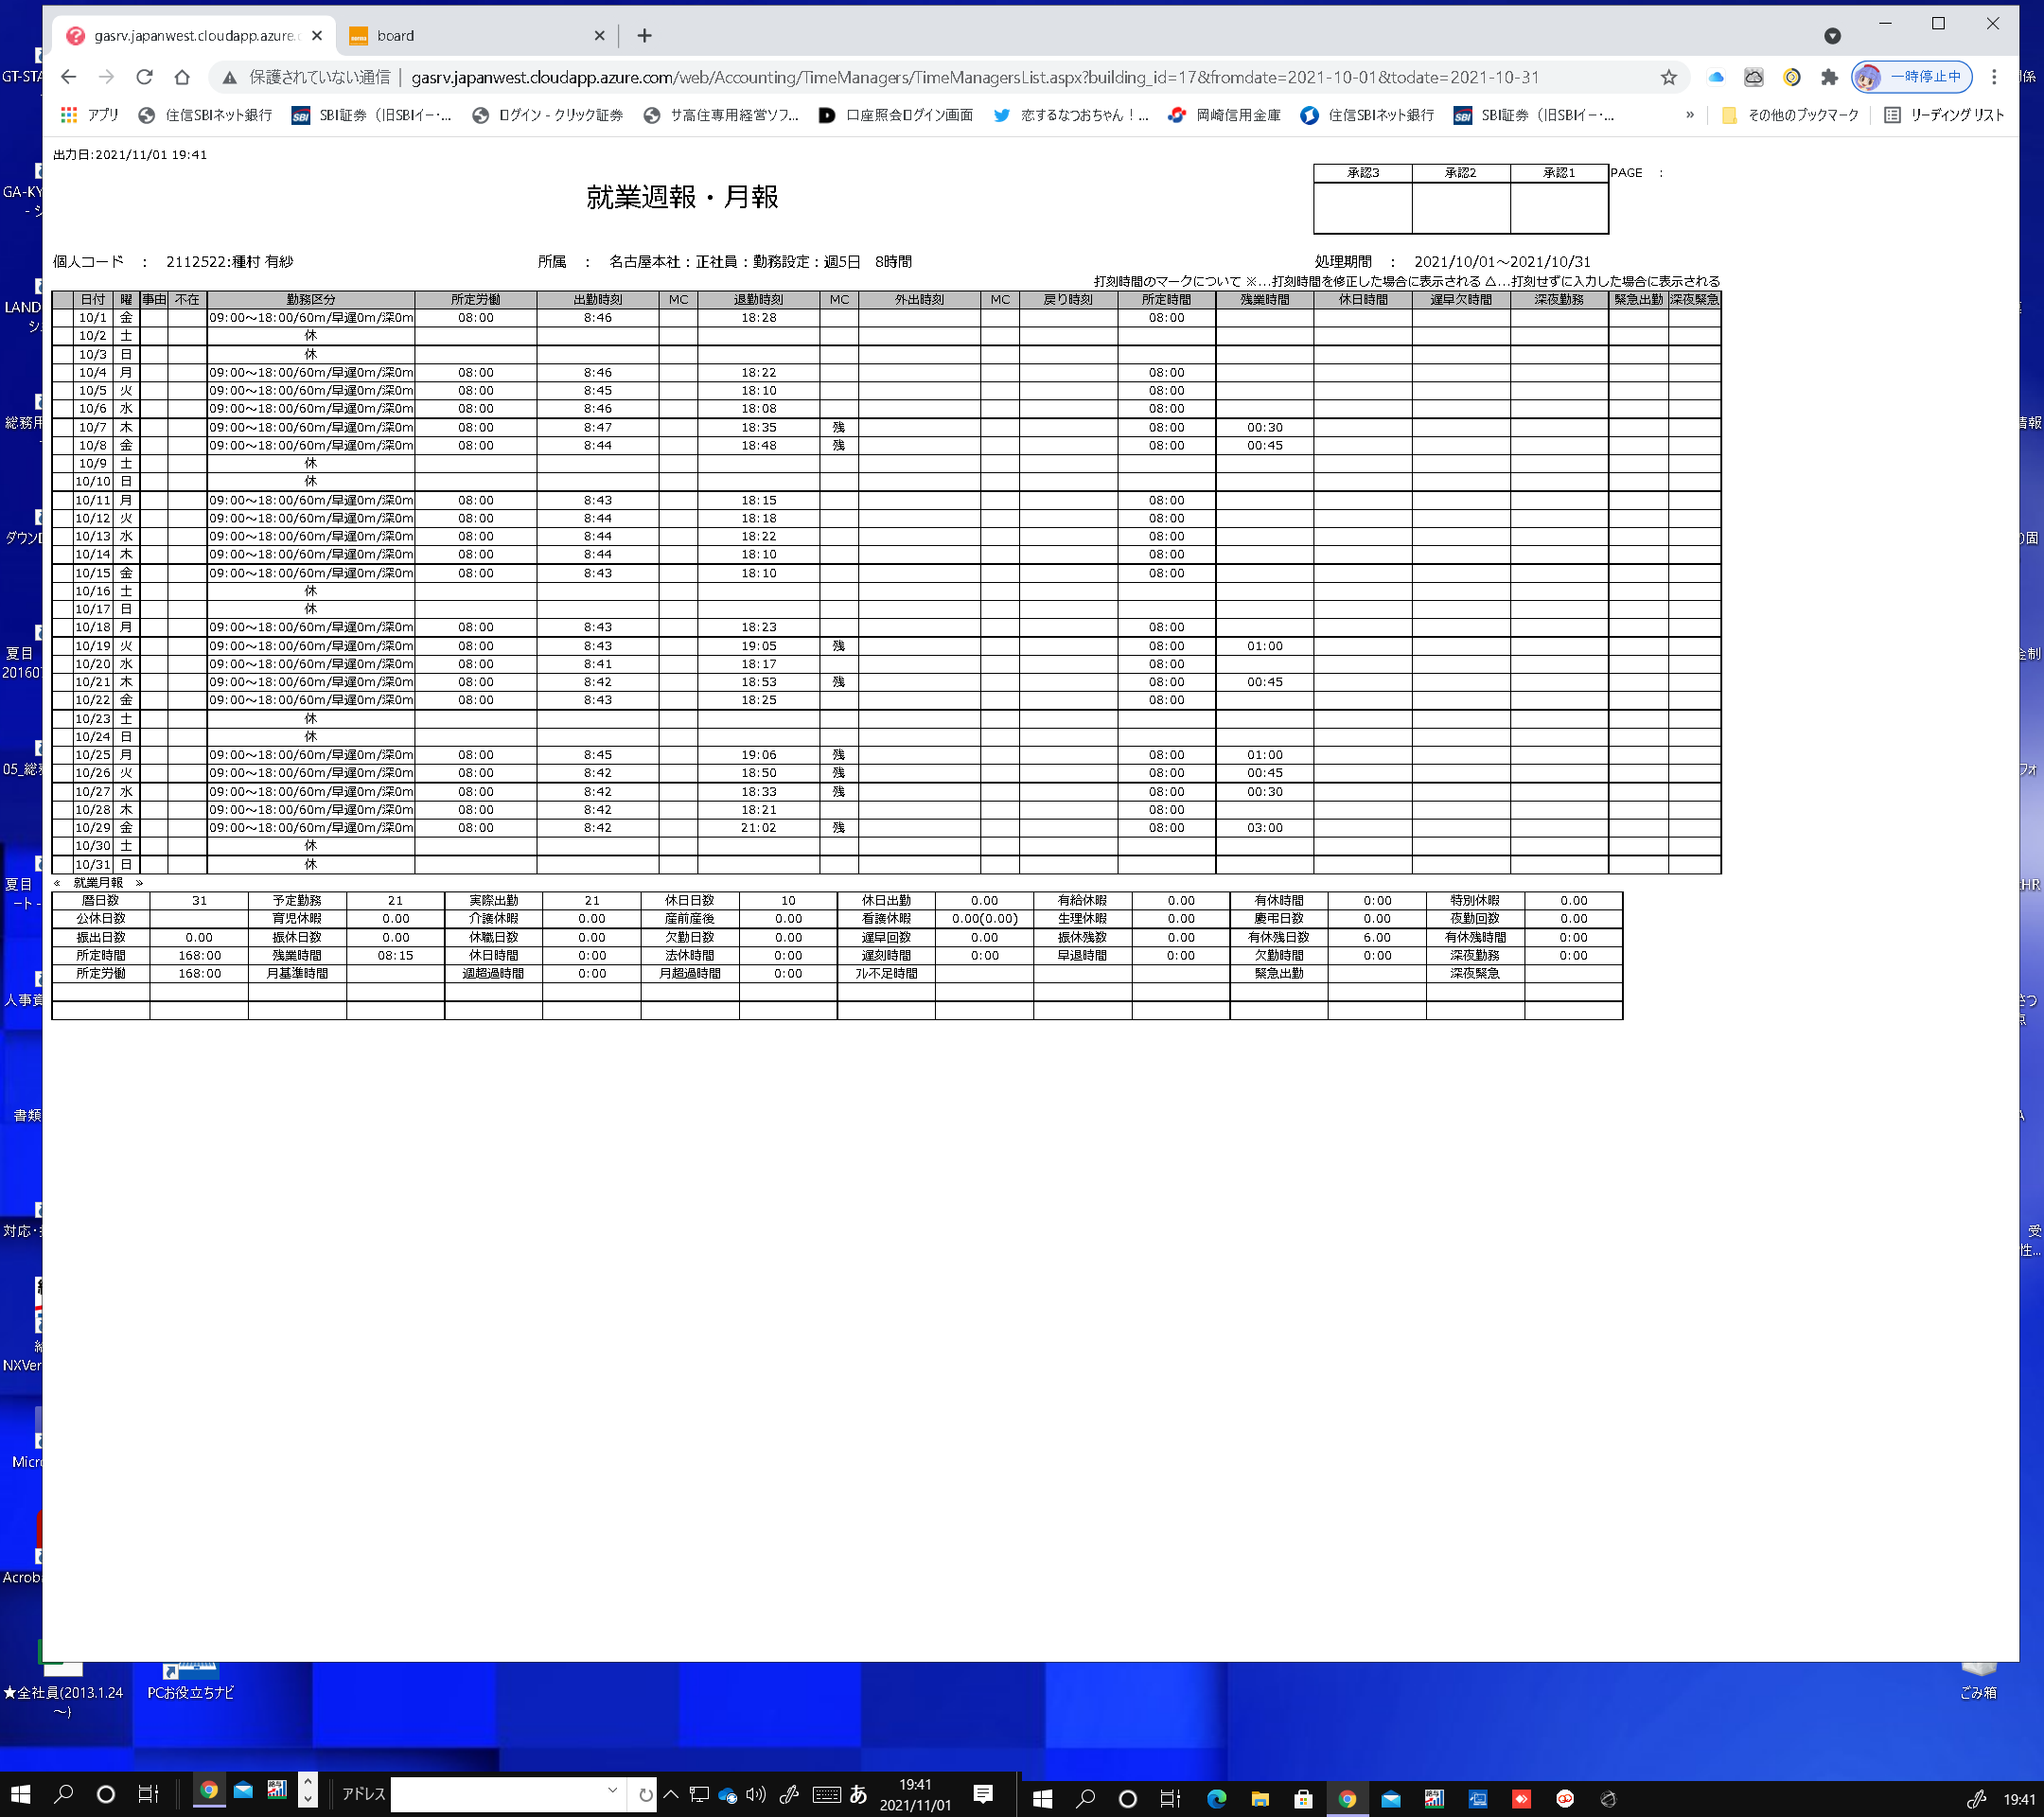Open a new browser tab
Image resolution: width=2044 pixels, height=1817 pixels.
(645, 36)
